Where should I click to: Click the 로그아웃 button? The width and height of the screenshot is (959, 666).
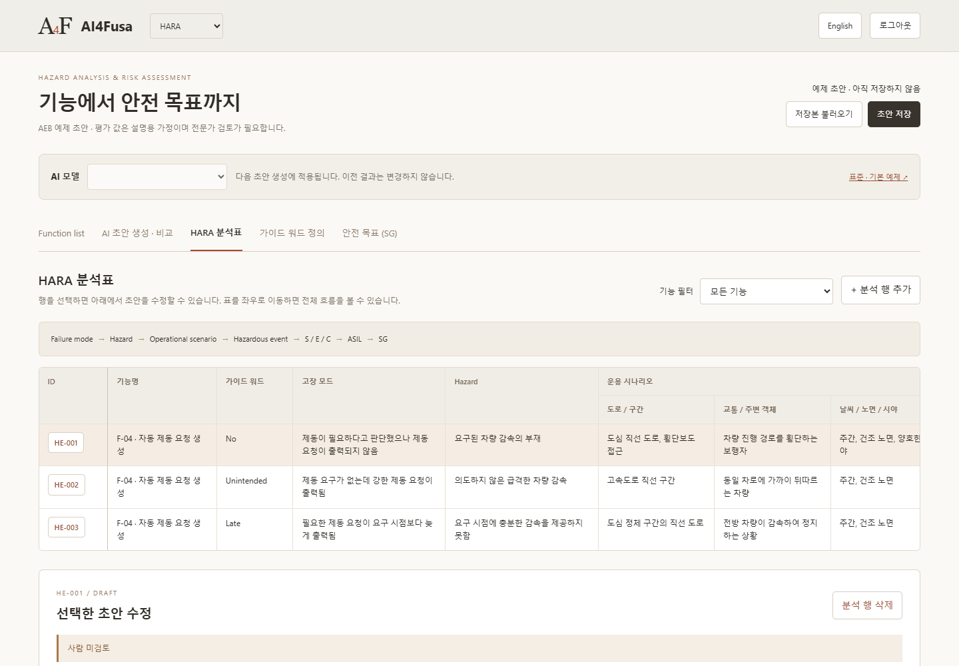coord(895,26)
